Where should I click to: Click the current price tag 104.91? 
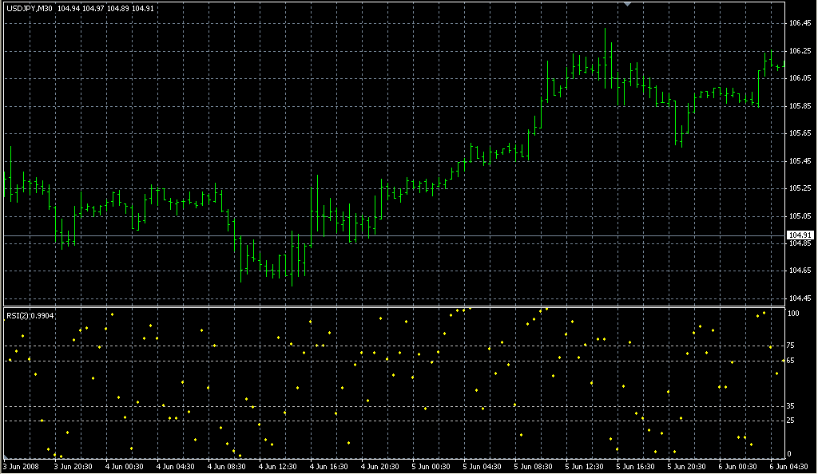(x=800, y=235)
